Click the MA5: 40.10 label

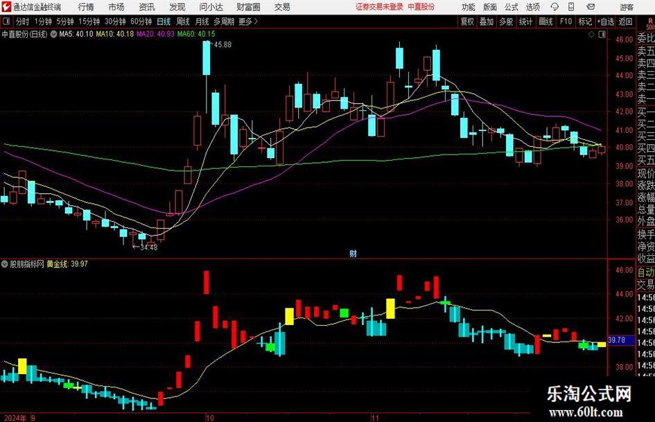click(x=76, y=34)
